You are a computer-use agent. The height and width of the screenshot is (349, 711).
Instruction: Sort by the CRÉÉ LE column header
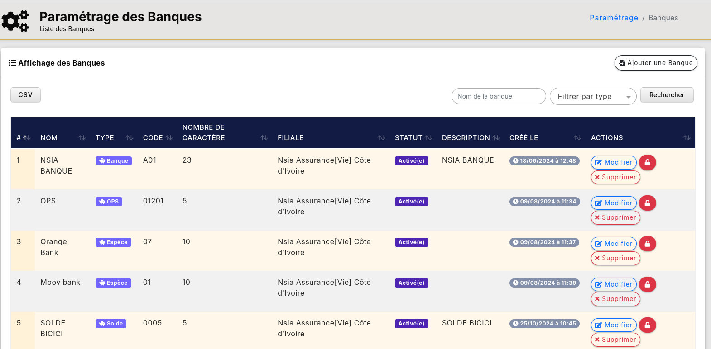click(524, 138)
